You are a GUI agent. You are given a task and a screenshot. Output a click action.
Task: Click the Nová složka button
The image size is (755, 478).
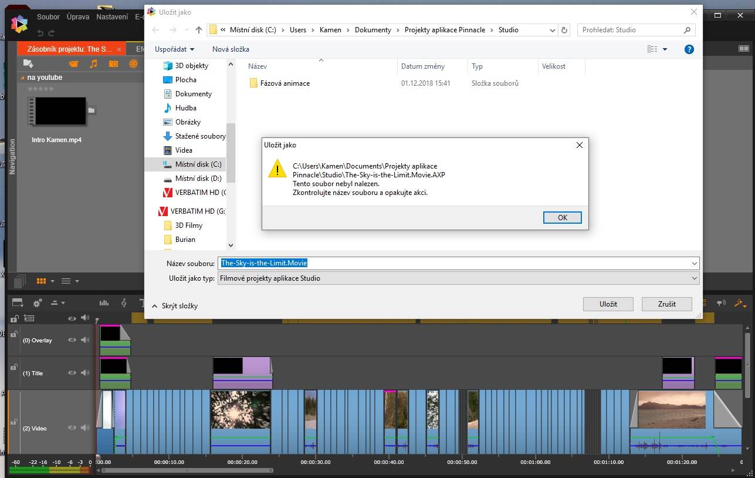[x=231, y=49]
